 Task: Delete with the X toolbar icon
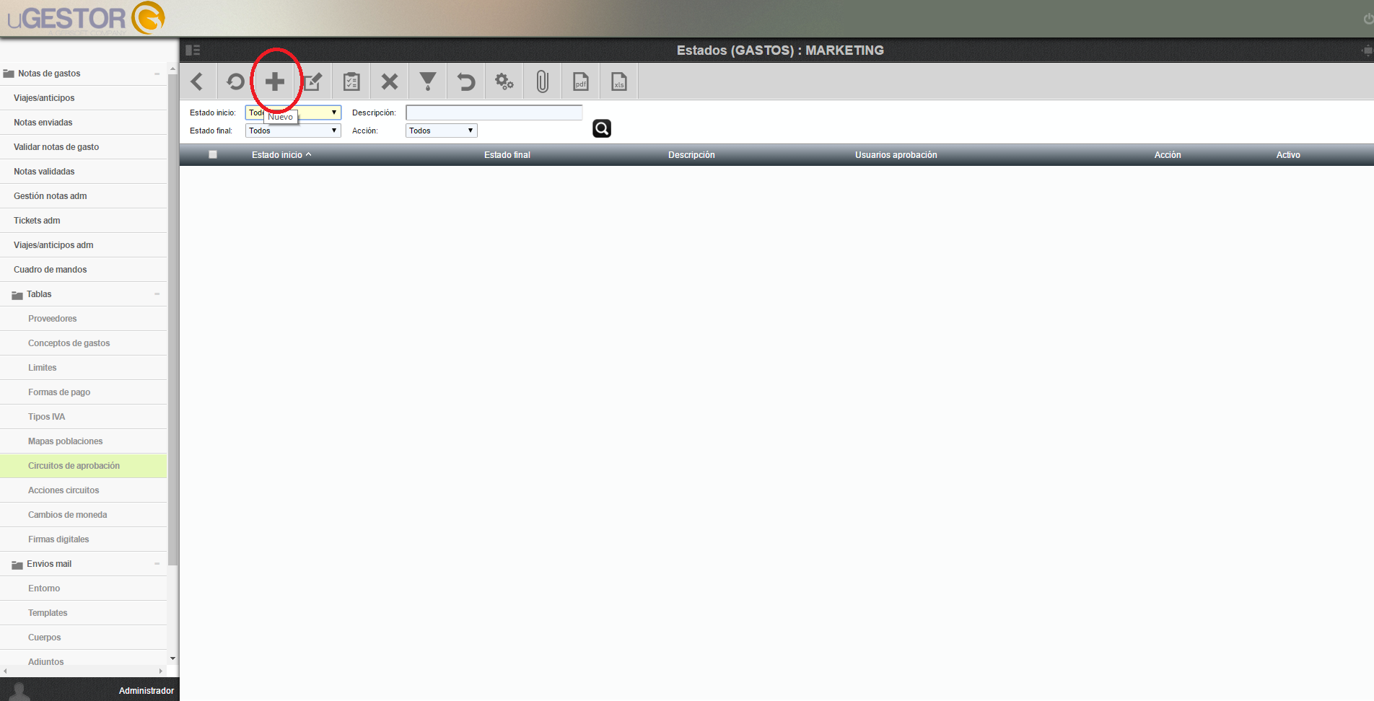pos(390,81)
